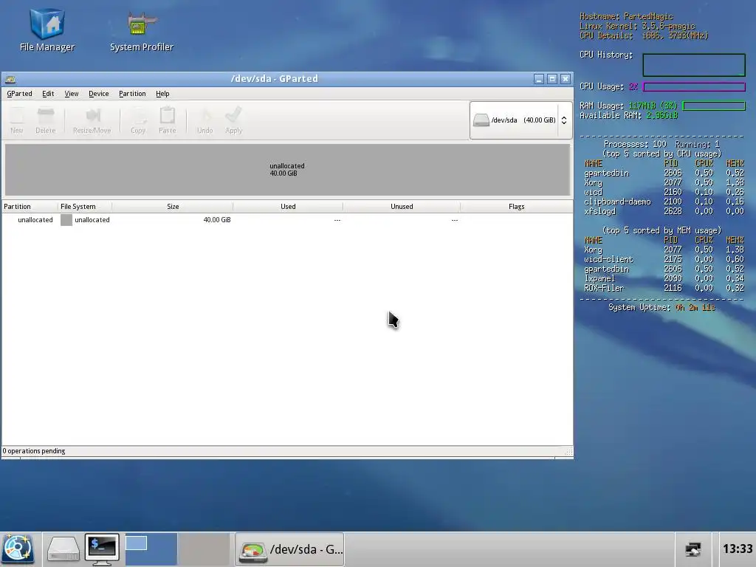Switch to the first workspace in pager

[151, 549]
